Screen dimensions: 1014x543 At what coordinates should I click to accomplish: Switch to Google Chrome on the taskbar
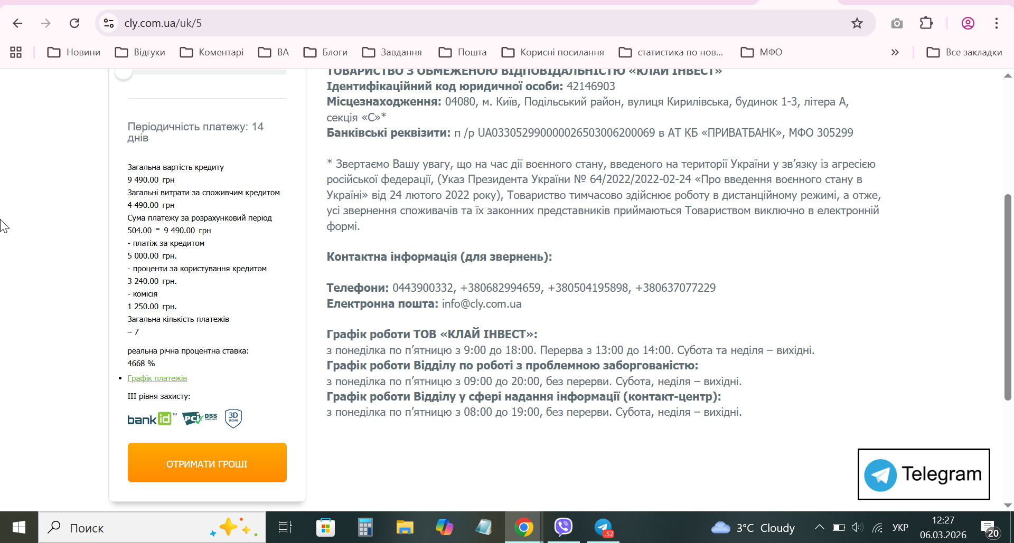(x=523, y=527)
